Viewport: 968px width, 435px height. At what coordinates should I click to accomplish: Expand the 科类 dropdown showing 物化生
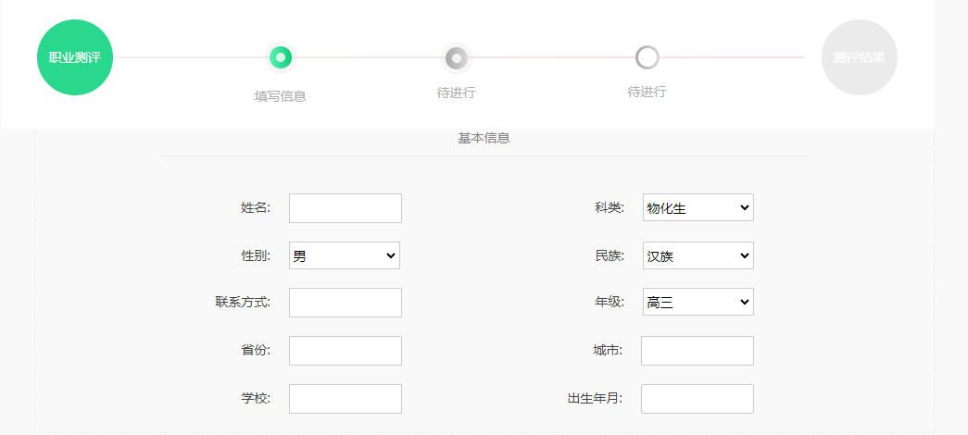(698, 207)
